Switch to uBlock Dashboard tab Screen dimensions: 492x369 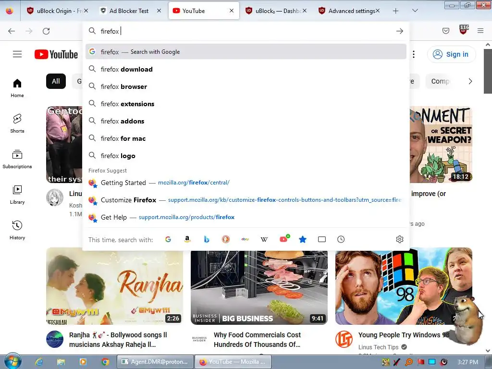pyautogui.click(x=276, y=11)
